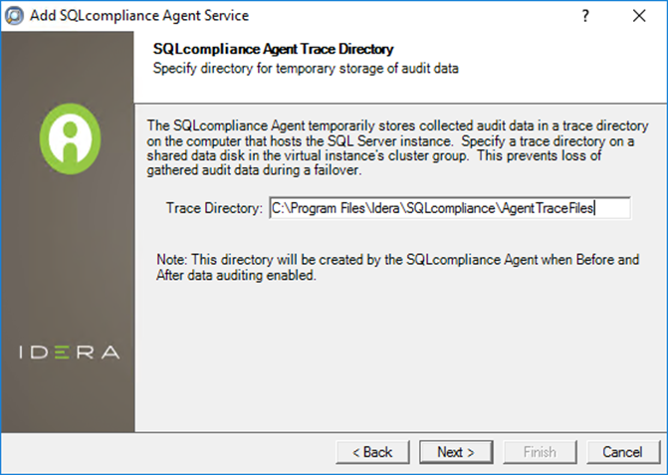Click the bold 'SQLcompliance Agent Trace Directory' heading
668x475 pixels.
[x=274, y=49]
